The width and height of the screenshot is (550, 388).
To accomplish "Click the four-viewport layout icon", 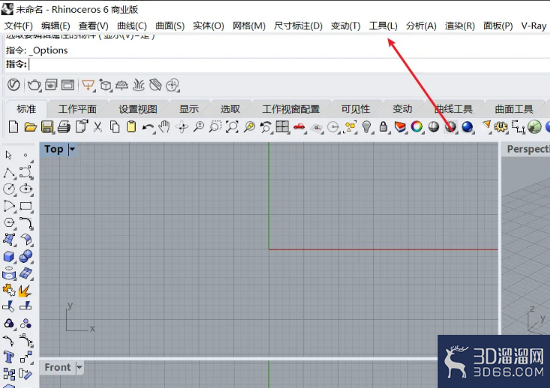I will (x=282, y=127).
